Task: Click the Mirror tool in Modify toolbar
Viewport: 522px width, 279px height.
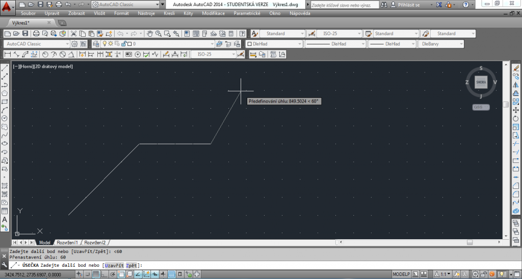Action: 516,85
